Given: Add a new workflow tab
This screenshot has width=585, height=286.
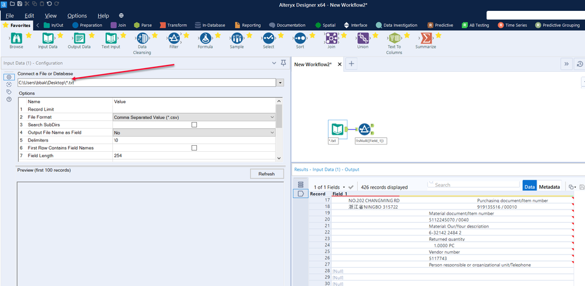Looking at the screenshot, I should click(351, 64).
